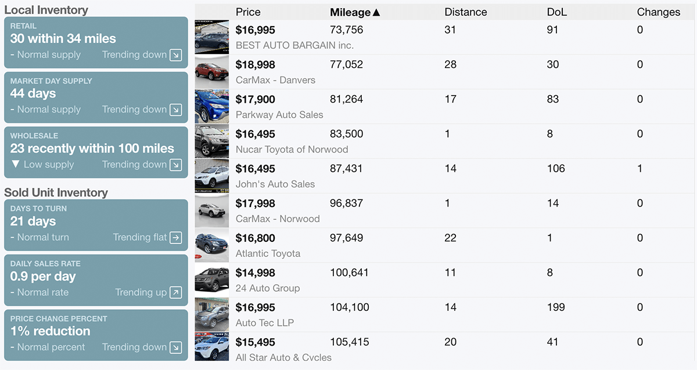Select the $14,998 price from 24 Auto Group

[x=256, y=273]
